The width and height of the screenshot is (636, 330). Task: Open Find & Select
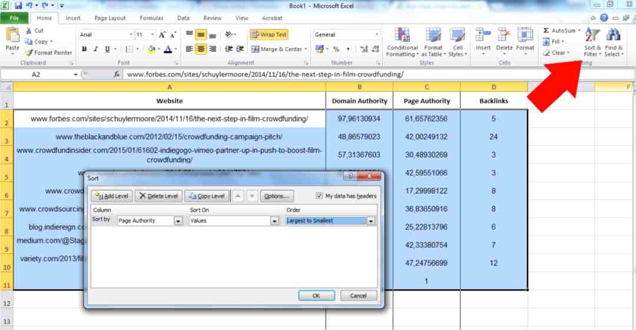tap(614, 42)
